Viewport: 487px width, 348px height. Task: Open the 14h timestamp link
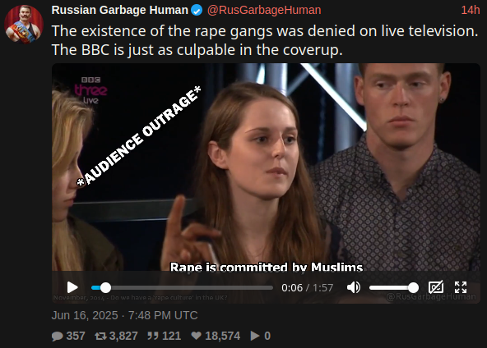pos(471,10)
